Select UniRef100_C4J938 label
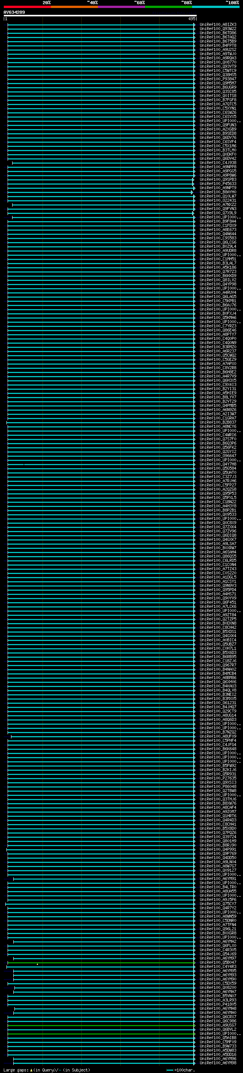The height and width of the screenshot is (1073, 243). [218, 163]
